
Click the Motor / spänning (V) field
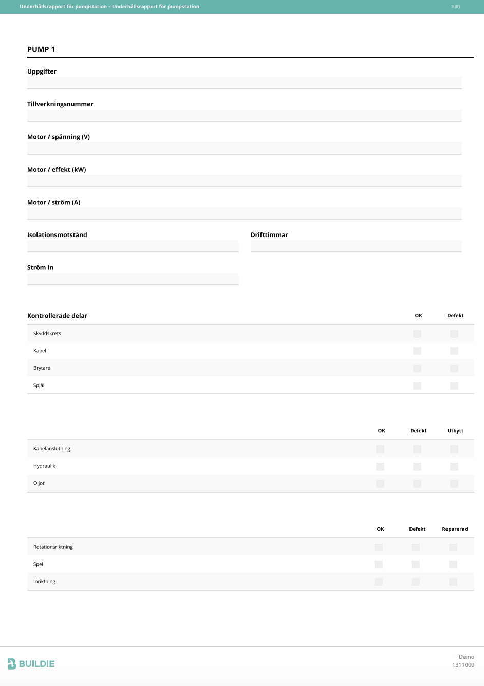click(x=245, y=148)
